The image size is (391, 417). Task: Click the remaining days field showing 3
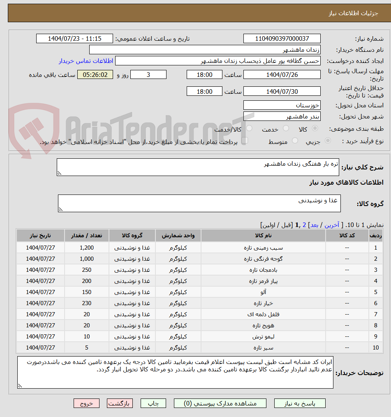148,75
